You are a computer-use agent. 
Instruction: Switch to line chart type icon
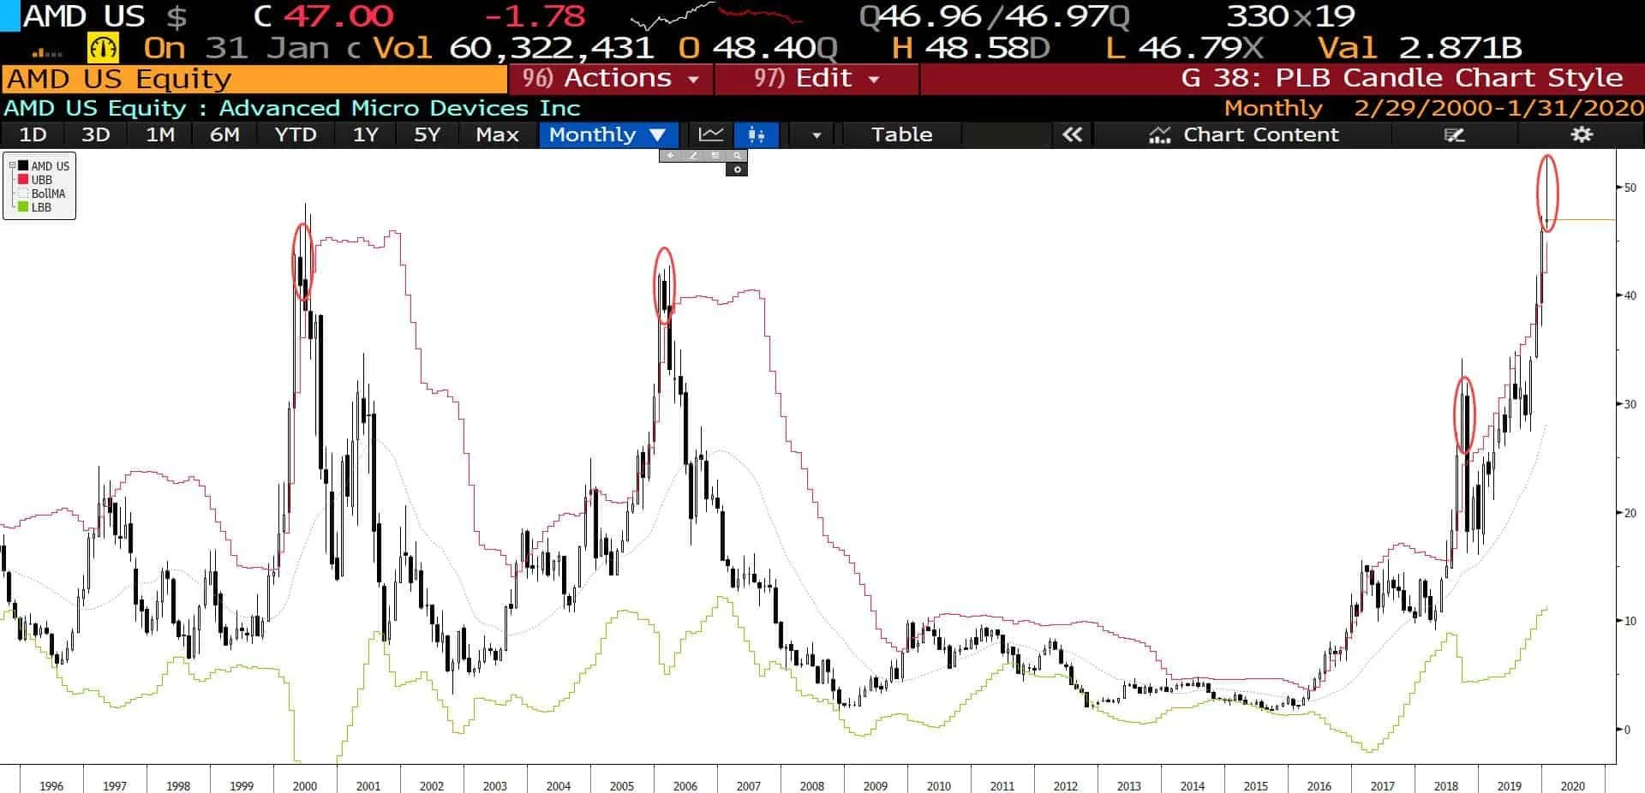[x=711, y=134]
